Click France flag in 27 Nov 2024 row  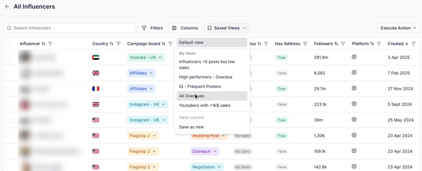pos(96,89)
